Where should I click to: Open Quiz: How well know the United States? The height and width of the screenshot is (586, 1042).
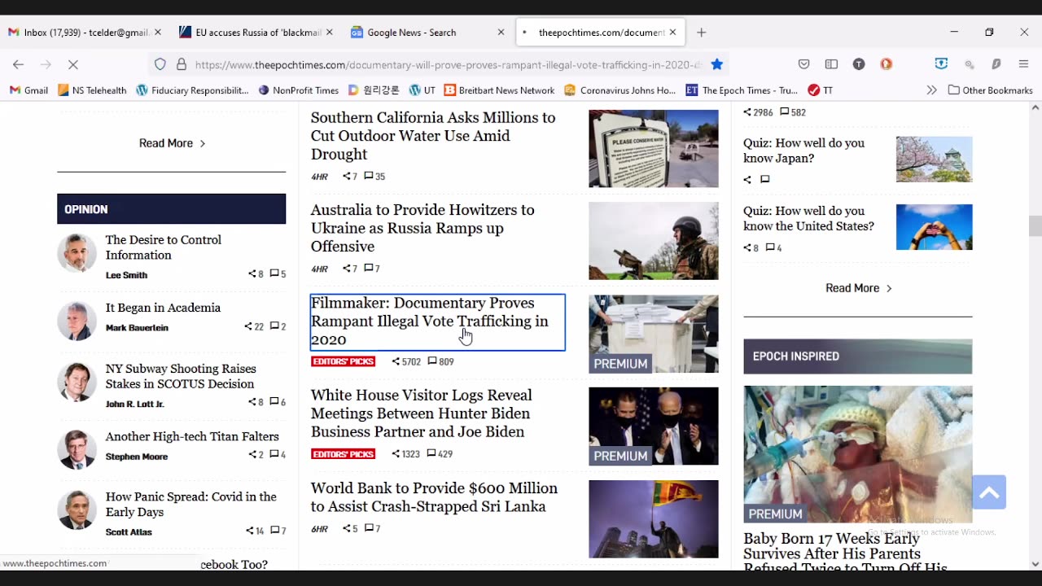(x=808, y=218)
